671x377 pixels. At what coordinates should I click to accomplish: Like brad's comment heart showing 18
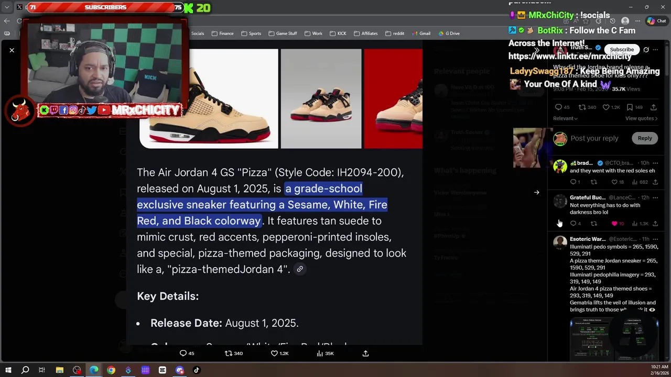click(614, 182)
